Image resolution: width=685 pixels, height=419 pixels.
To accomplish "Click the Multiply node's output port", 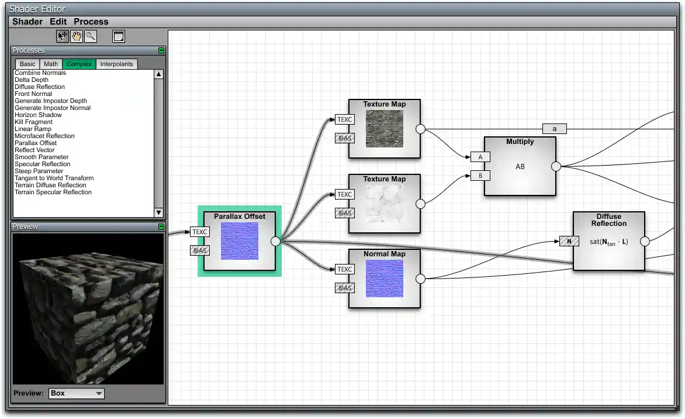I will click(556, 166).
